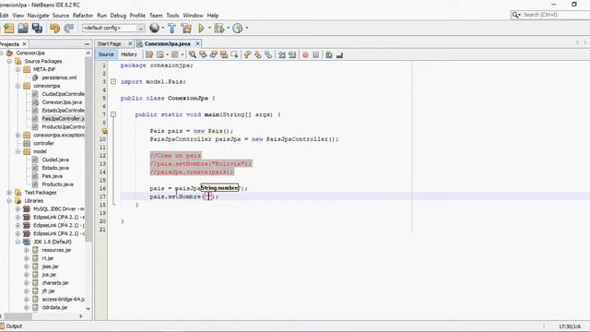Open the Debug Project dropdown arrow

[x=228, y=28]
